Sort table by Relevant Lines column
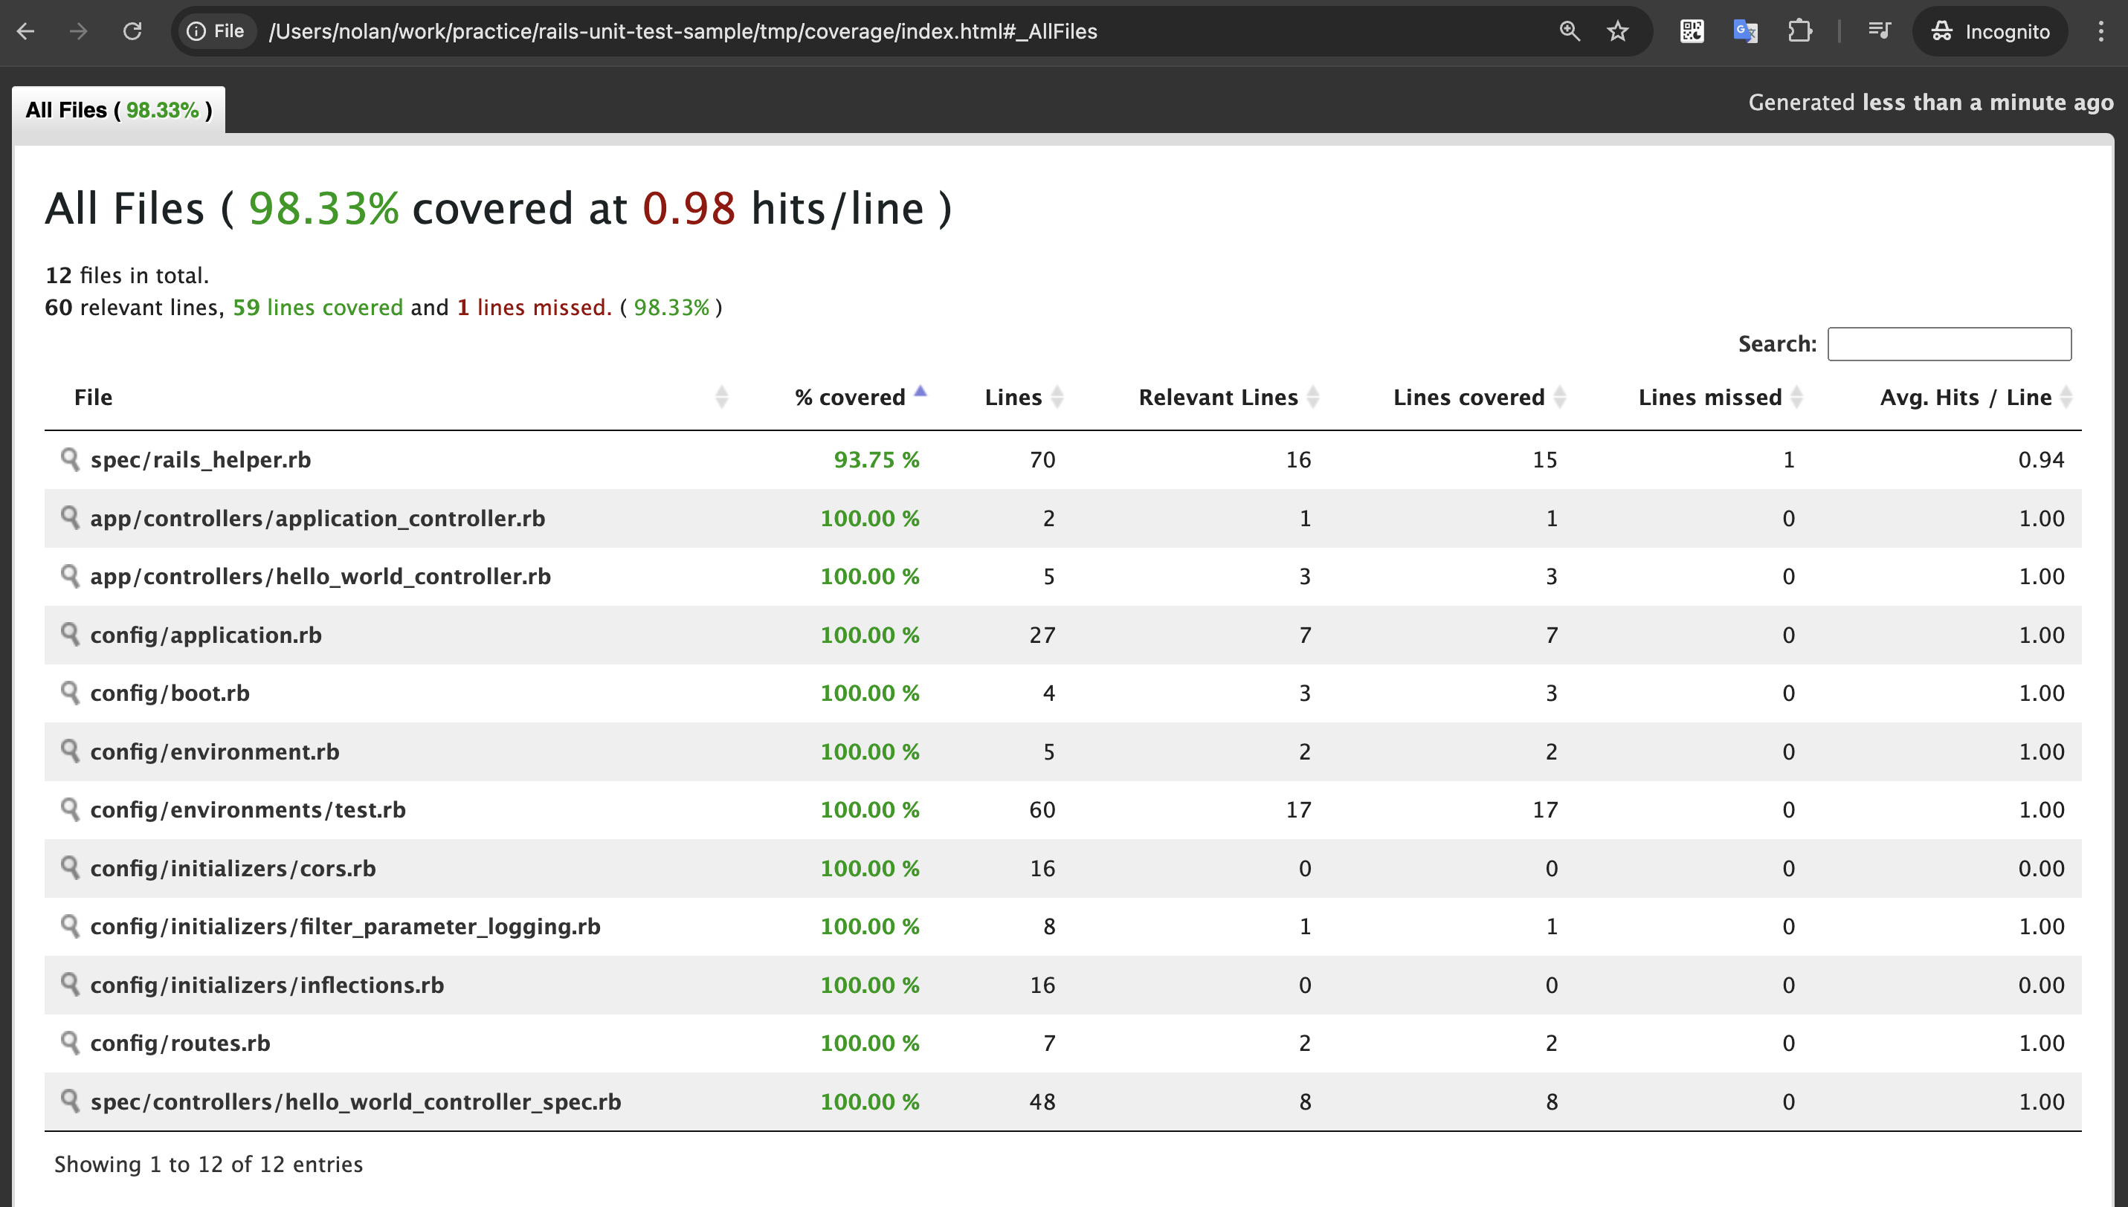 (1217, 397)
